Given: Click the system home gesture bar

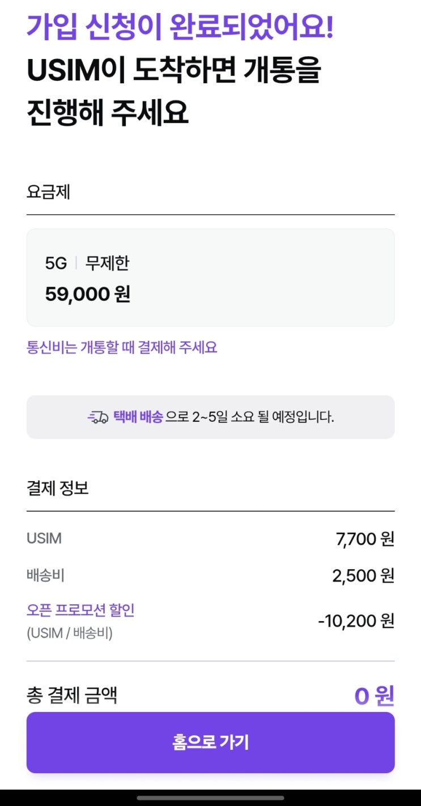Looking at the screenshot, I should pos(210,798).
